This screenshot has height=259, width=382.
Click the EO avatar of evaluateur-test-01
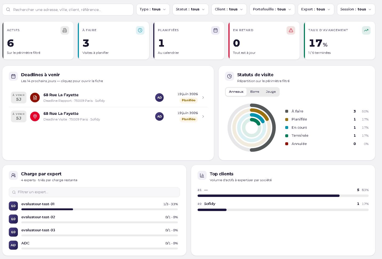tap(13, 206)
